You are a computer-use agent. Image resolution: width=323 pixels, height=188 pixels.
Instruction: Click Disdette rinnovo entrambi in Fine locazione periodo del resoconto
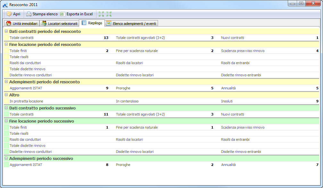(x=241, y=75)
